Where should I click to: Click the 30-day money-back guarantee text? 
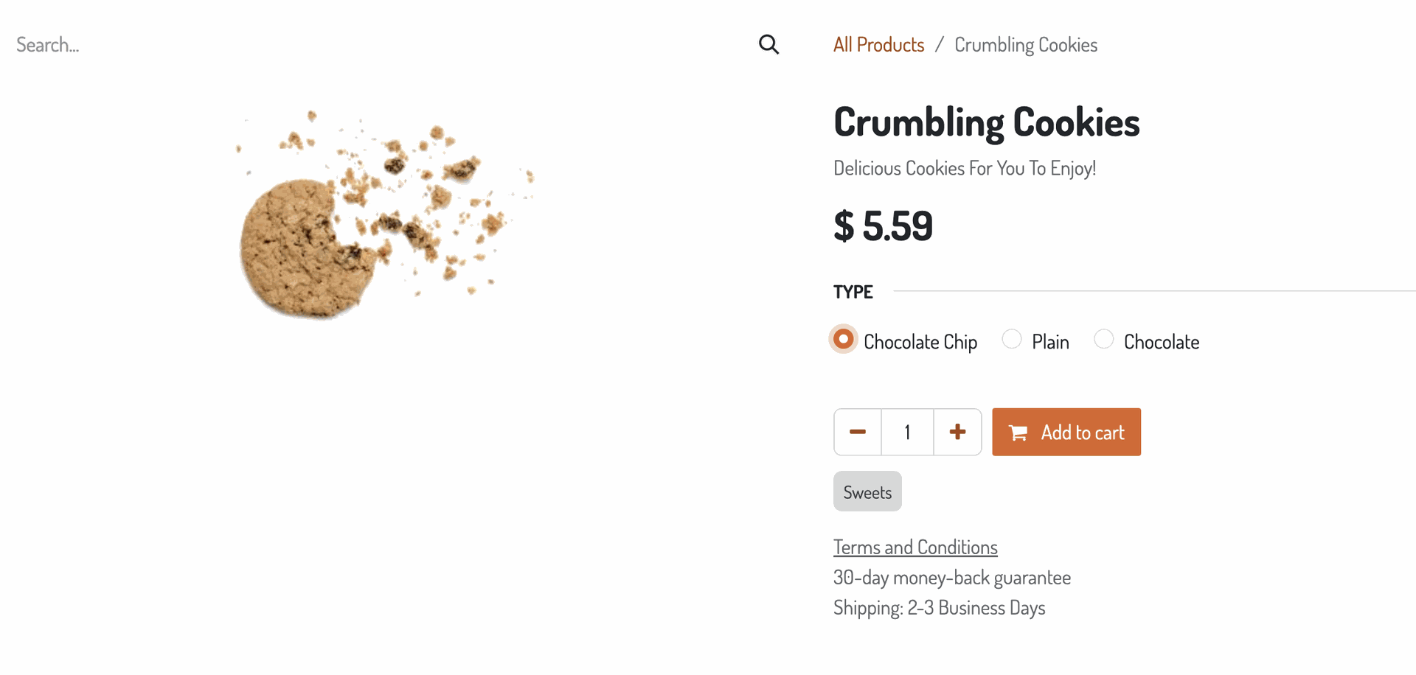(x=951, y=578)
